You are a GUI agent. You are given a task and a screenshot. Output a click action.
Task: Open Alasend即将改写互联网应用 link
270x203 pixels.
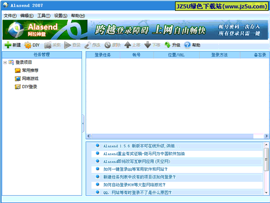coord(137,162)
